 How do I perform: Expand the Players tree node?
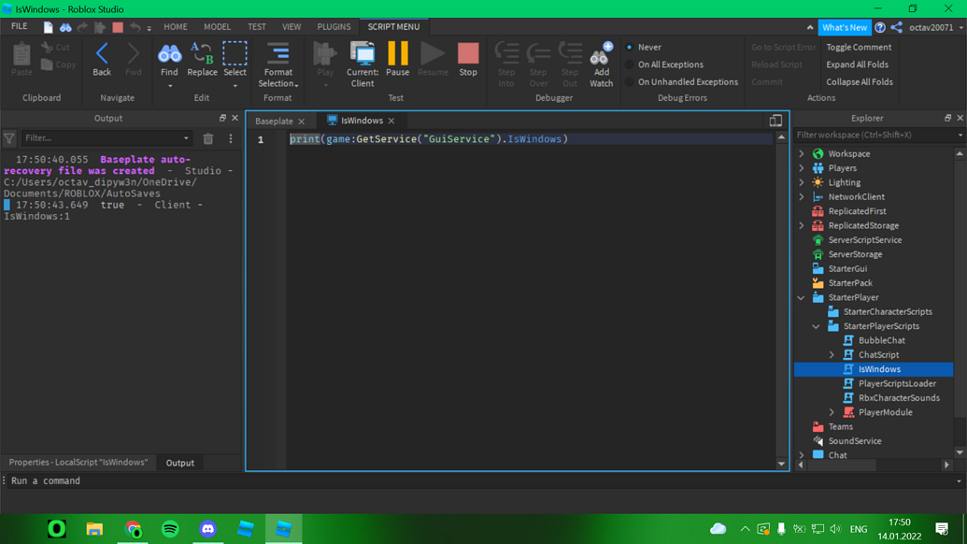[x=802, y=167]
